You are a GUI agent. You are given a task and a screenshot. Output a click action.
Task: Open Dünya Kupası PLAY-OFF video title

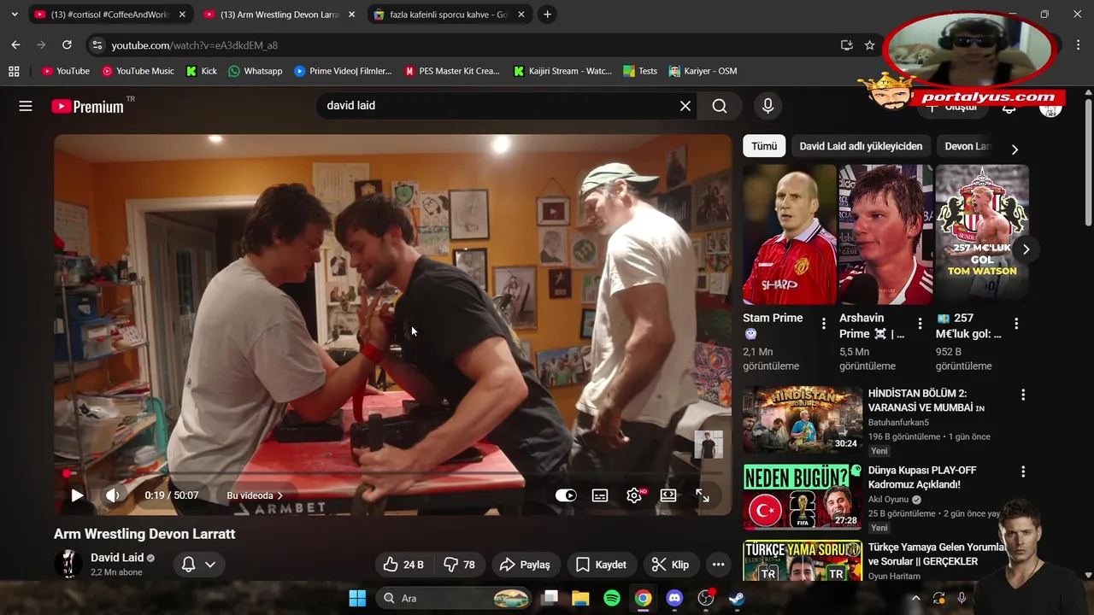pyautogui.click(x=922, y=477)
